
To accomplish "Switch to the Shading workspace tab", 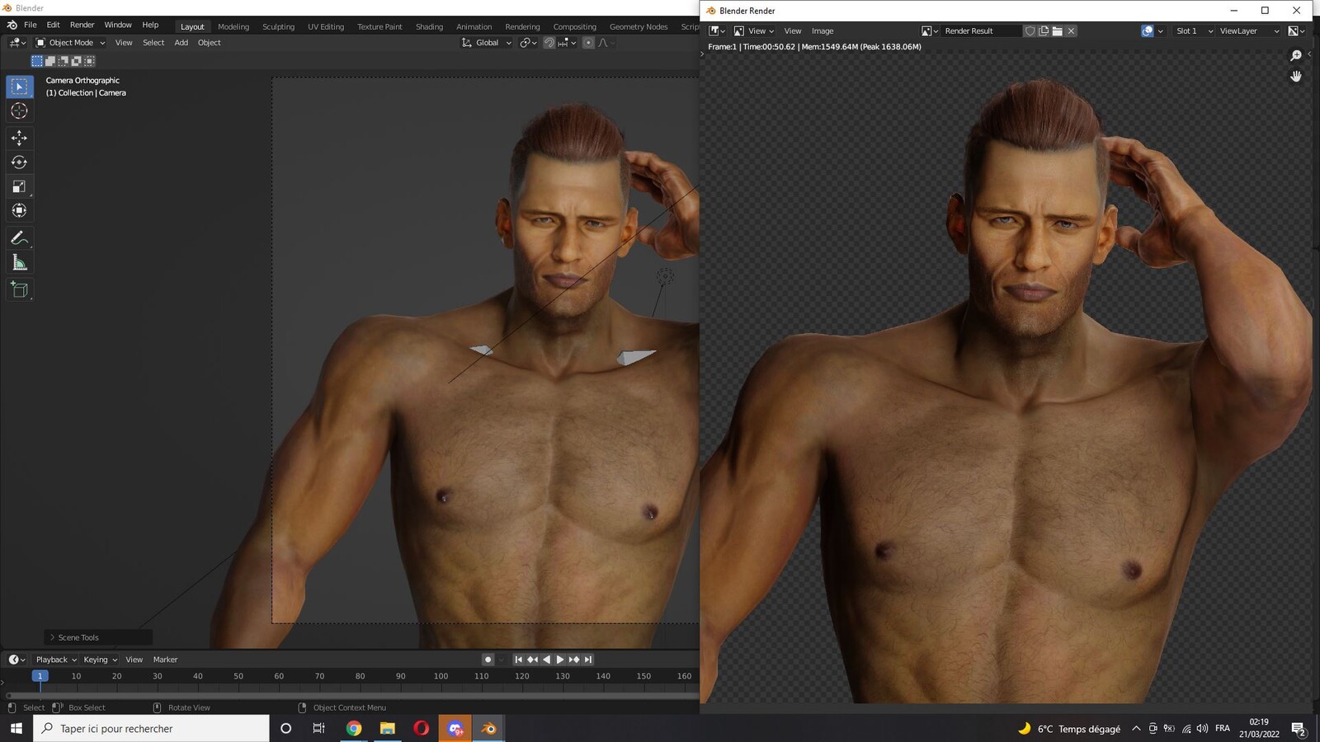I will [x=429, y=26].
